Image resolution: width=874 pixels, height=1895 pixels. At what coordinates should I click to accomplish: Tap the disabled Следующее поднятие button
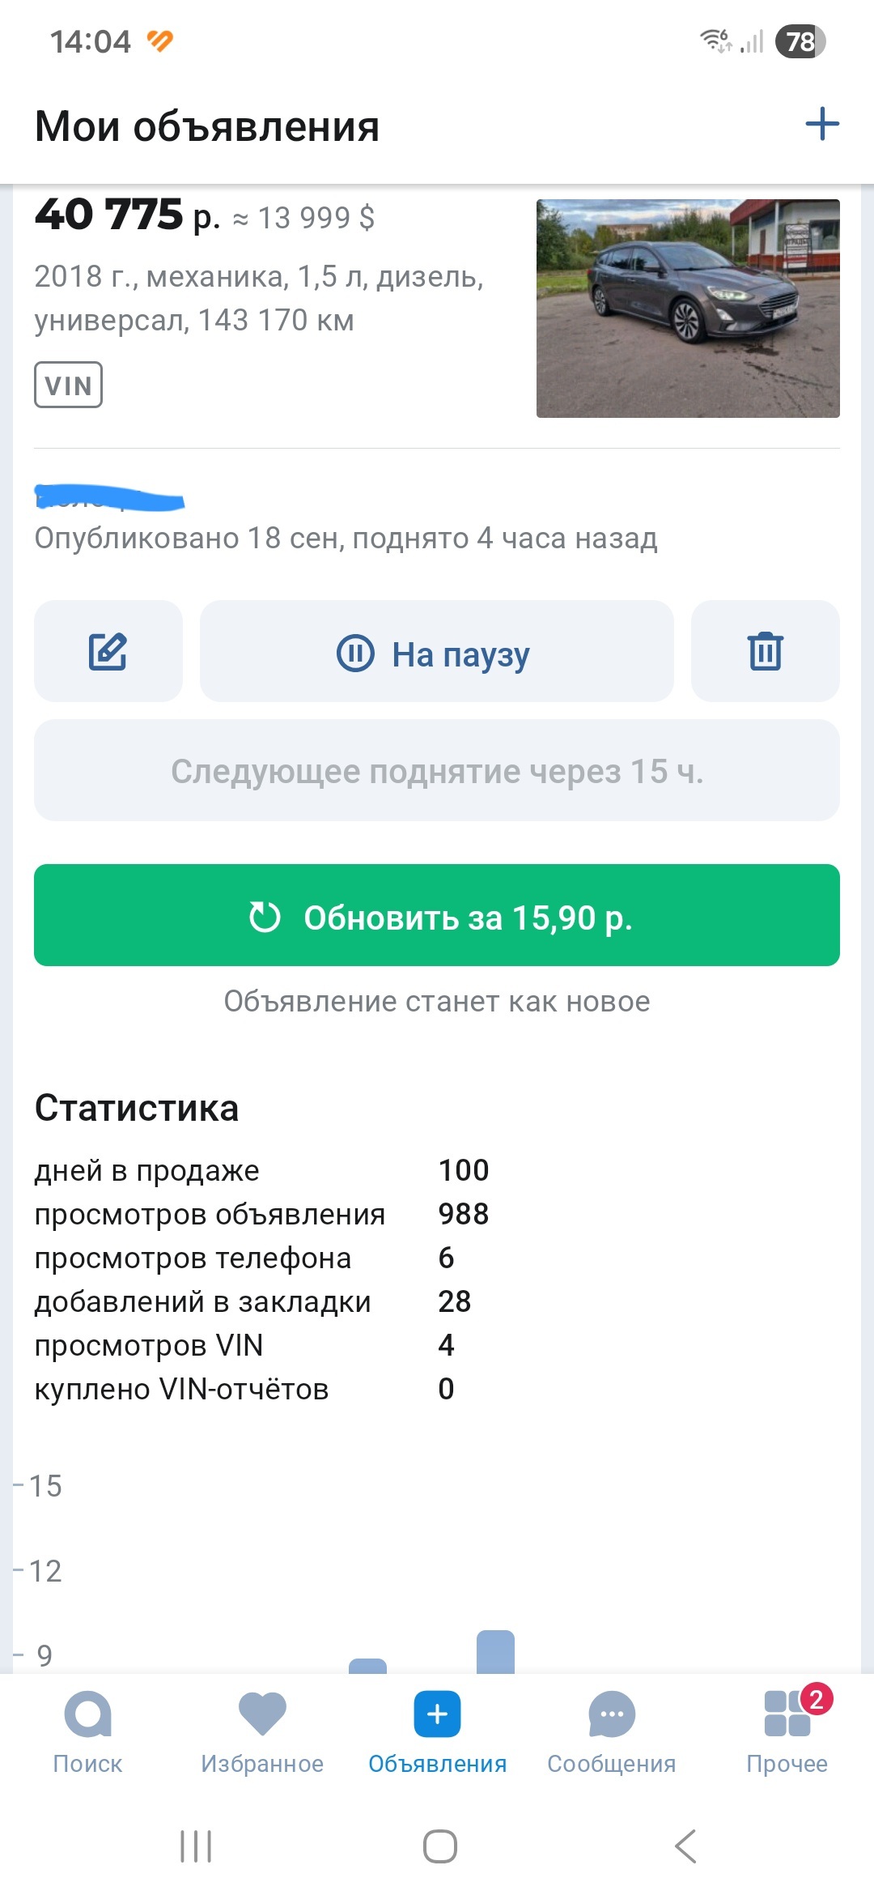[x=436, y=771]
